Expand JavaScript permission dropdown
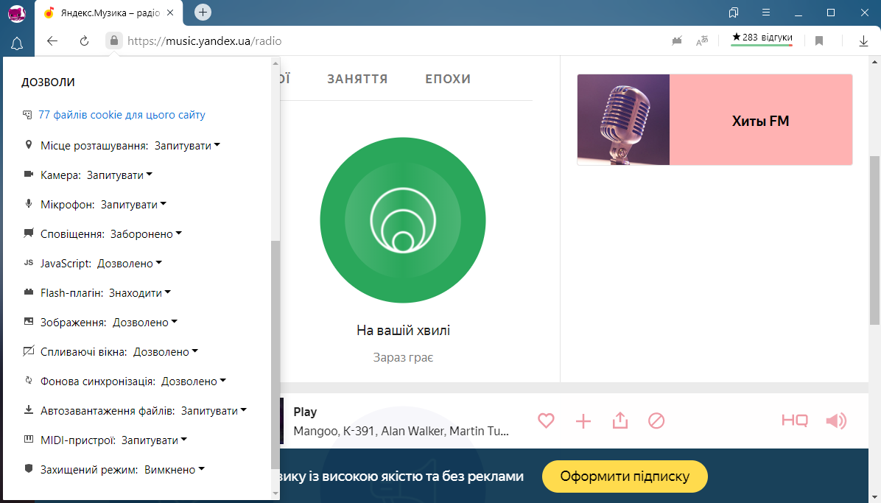Viewport: 881px width, 503px height. point(130,264)
